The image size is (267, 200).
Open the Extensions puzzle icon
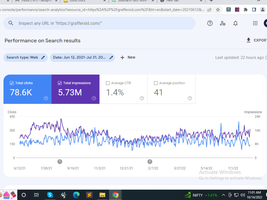(246, 10)
